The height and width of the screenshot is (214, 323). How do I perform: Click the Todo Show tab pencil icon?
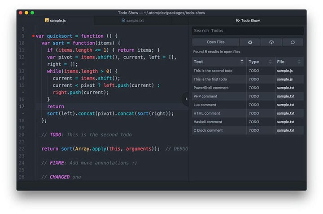tap(238, 20)
